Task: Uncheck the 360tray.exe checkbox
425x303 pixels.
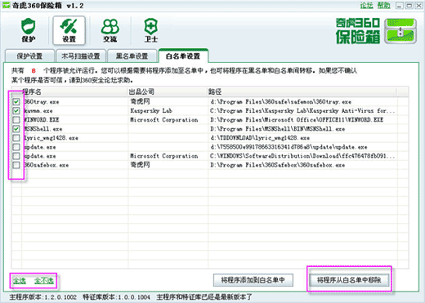Action: coord(16,102)
